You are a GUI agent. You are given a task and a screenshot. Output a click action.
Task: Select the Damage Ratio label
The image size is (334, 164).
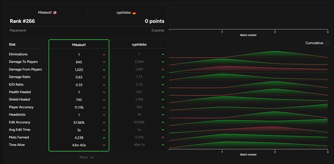pyautogui.click(x=20, y=77)
